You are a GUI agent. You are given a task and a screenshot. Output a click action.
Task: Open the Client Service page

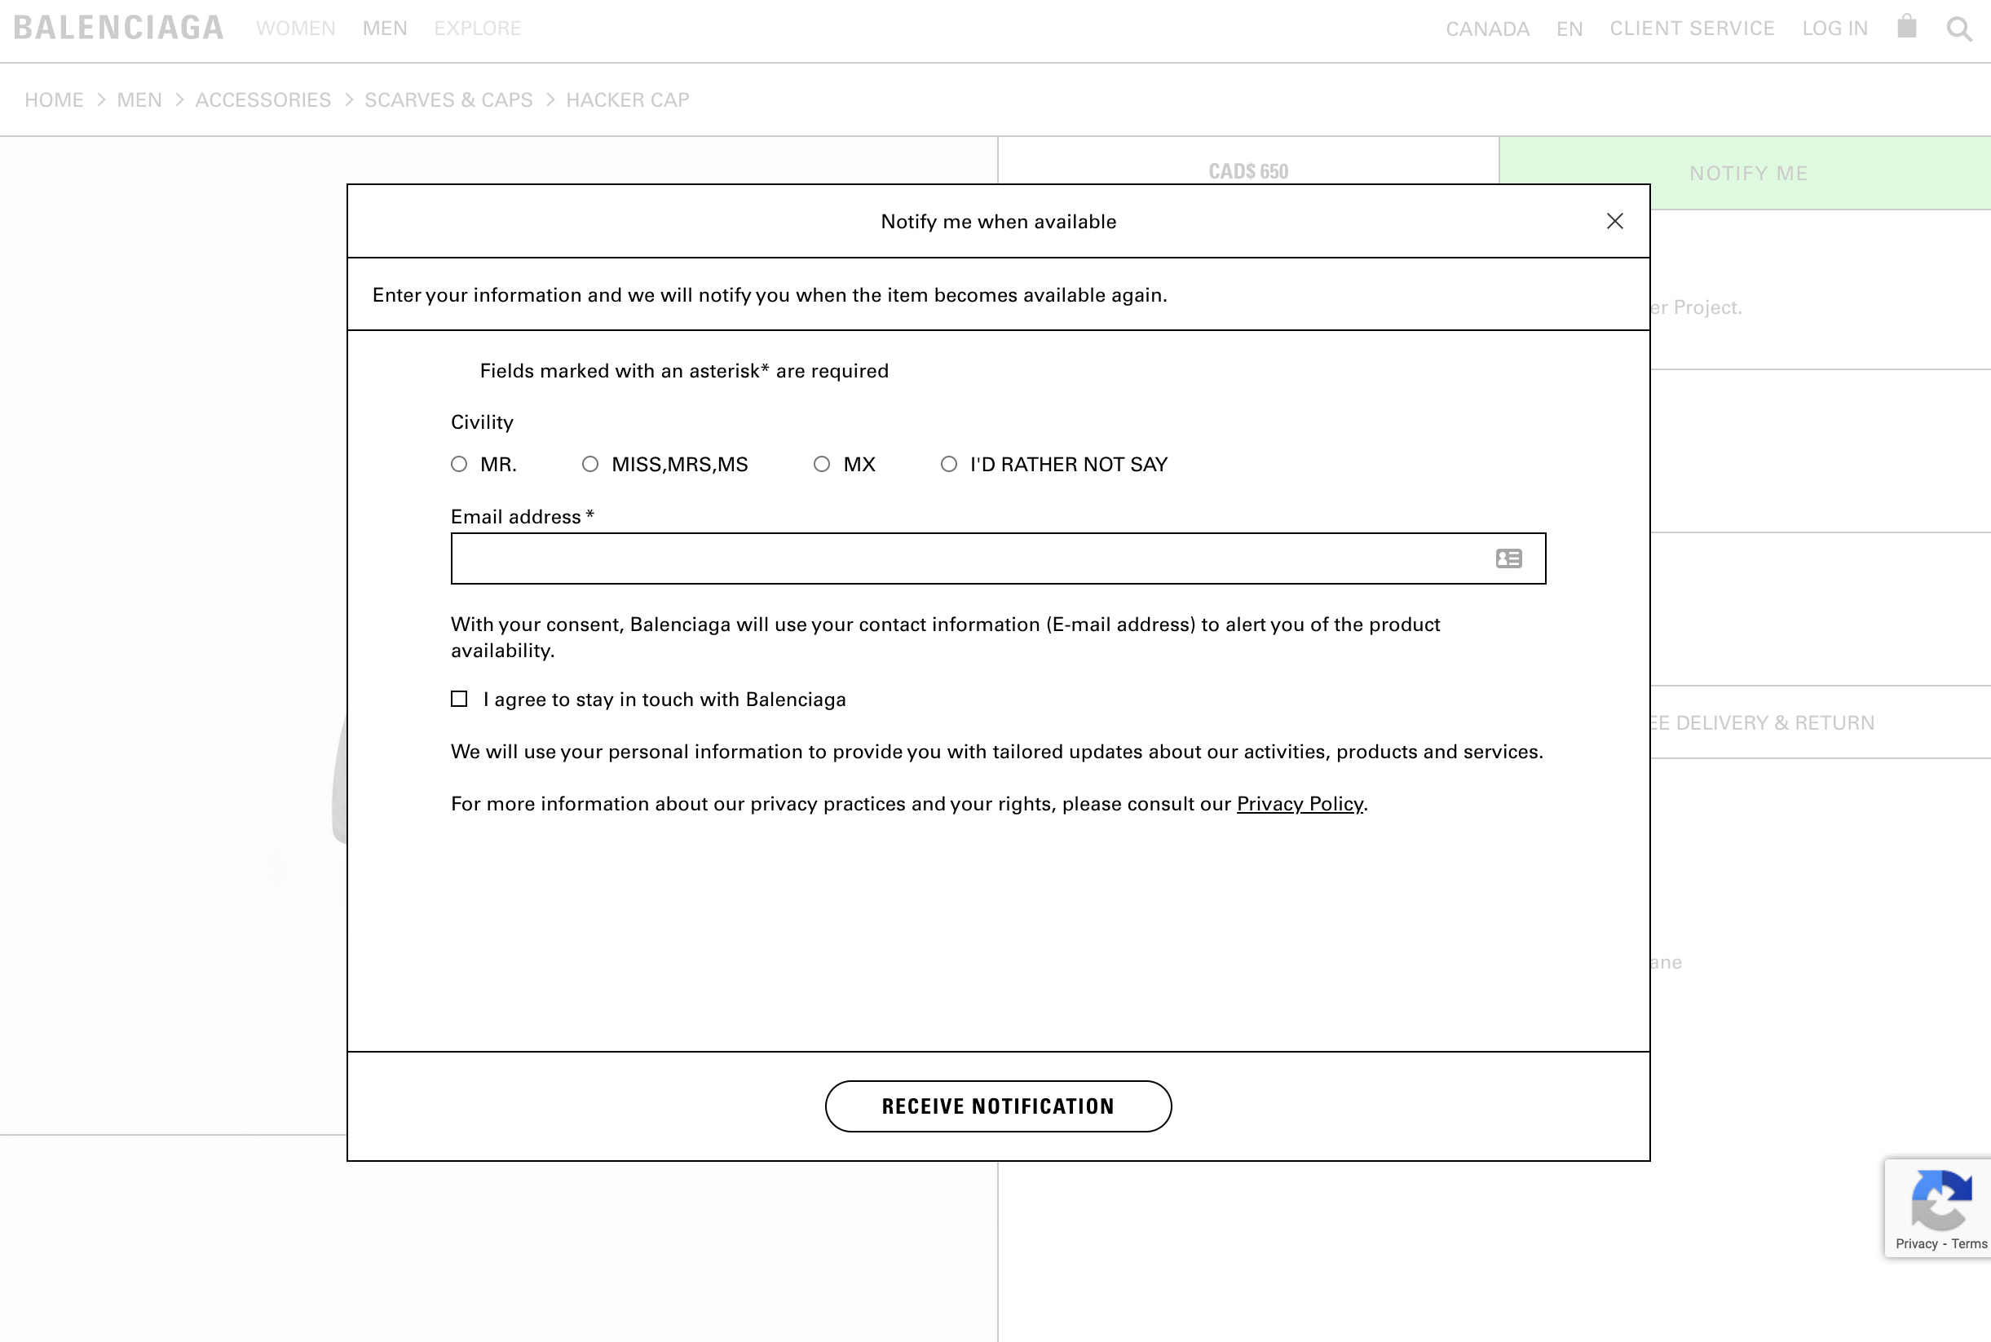1692,29
